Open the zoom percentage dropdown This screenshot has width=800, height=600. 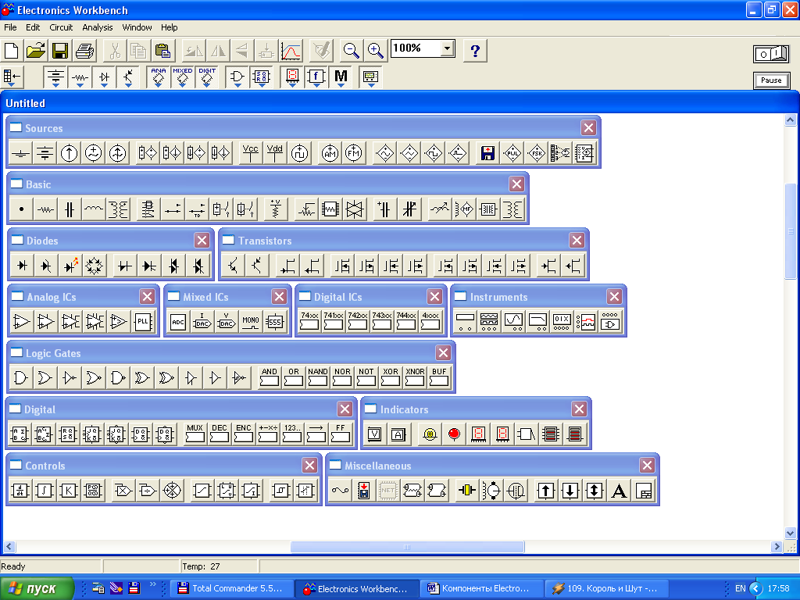point(447,48)
